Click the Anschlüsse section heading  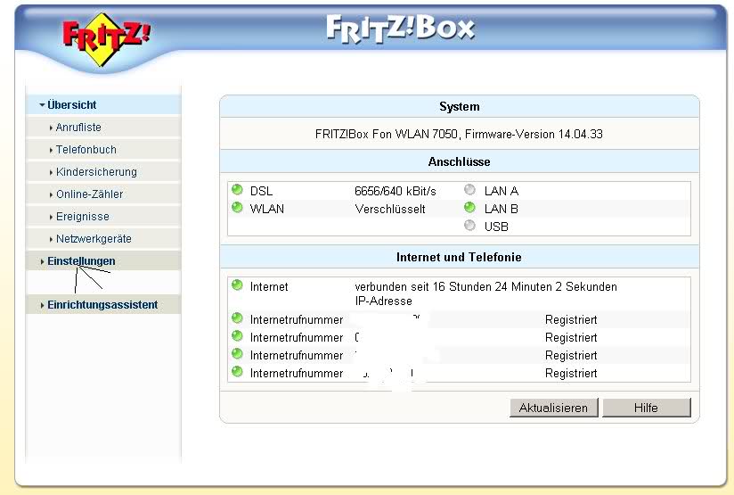tap(460, 162)
